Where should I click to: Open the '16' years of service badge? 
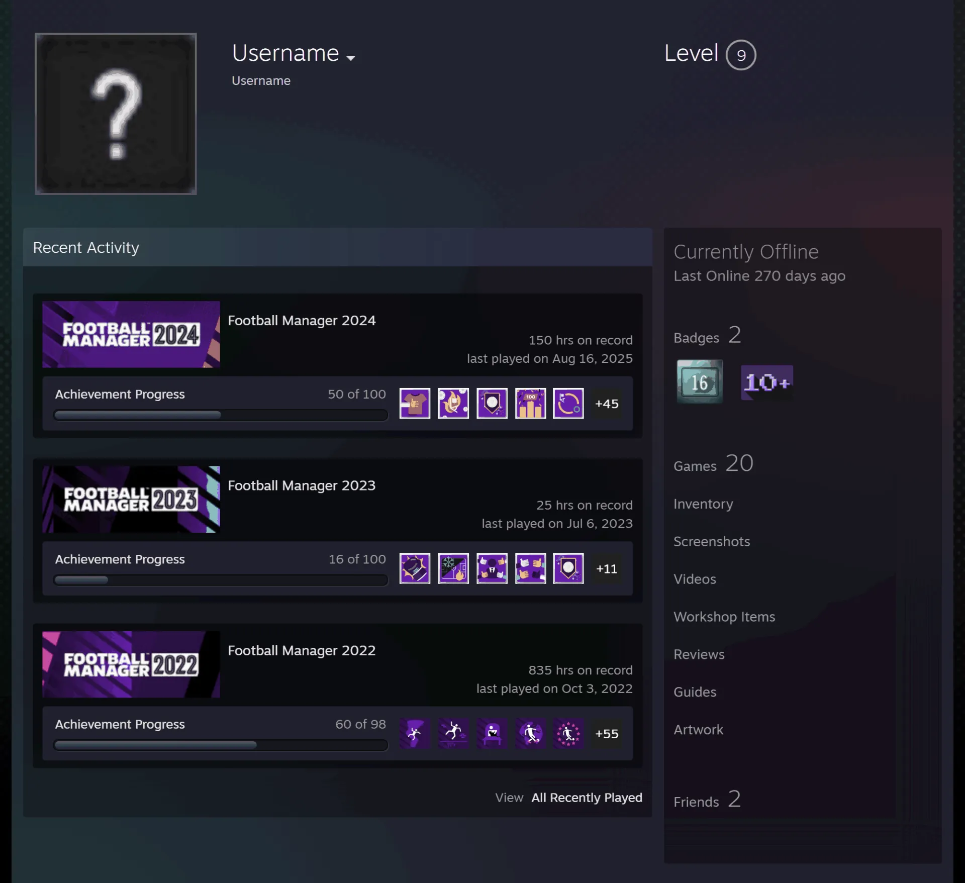coord(700,381)
